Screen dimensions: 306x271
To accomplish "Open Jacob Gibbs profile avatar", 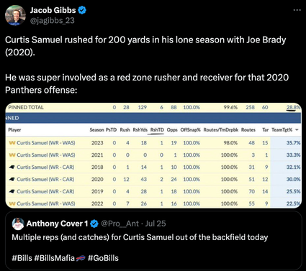I will (15, 16).
